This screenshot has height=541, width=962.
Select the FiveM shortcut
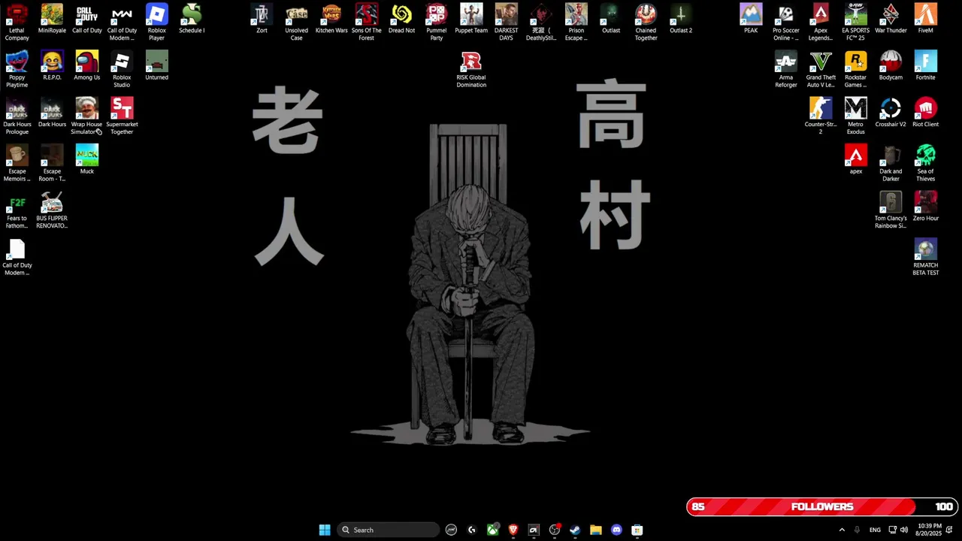tap(925, 19)
